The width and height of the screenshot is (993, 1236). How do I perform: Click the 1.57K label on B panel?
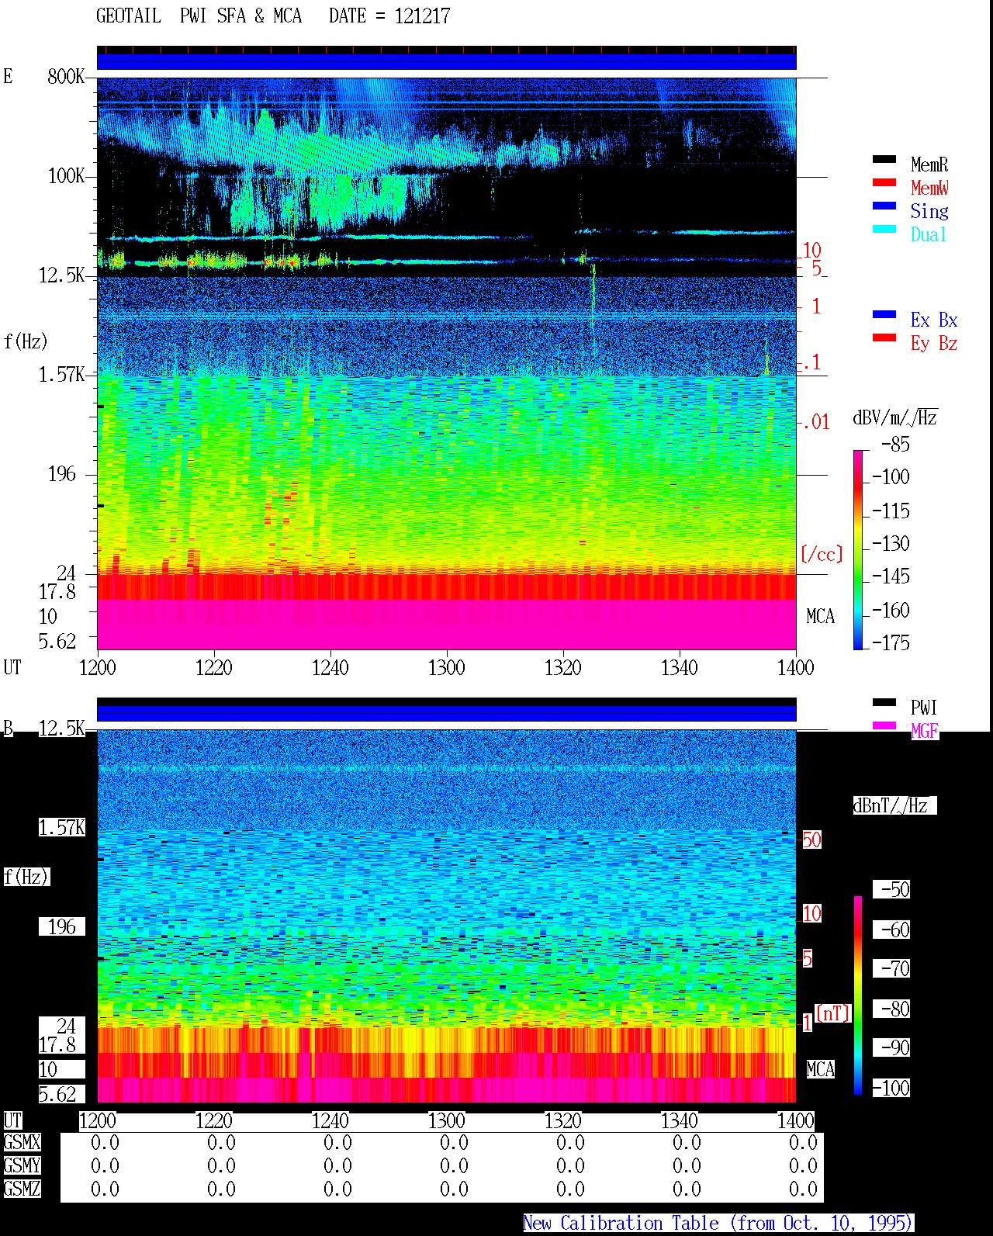pyautogui.click(x=61, y=827)
